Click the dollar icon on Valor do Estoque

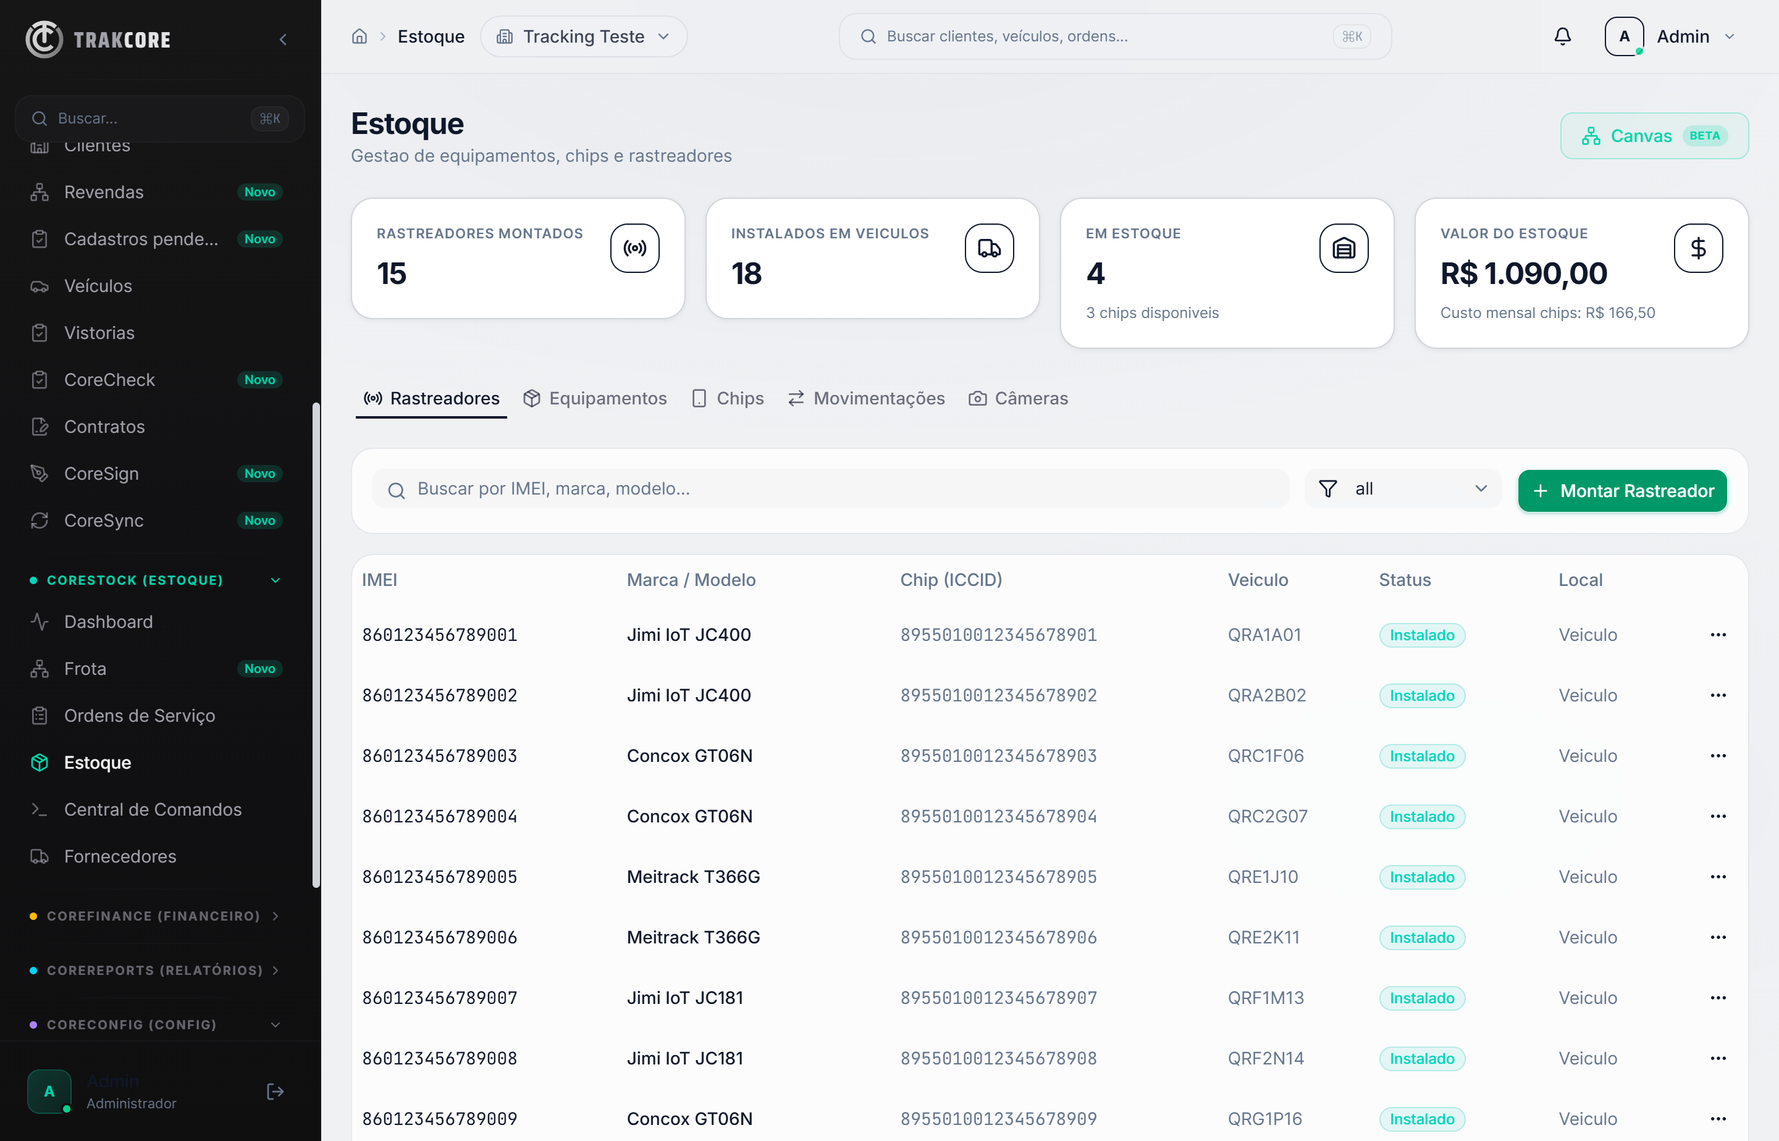click(x=1698, y=248)
